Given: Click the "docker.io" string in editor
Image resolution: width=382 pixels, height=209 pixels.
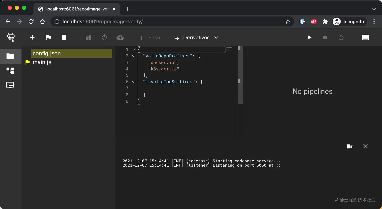Looking at the screenshot, I should [x=162, y=62].
